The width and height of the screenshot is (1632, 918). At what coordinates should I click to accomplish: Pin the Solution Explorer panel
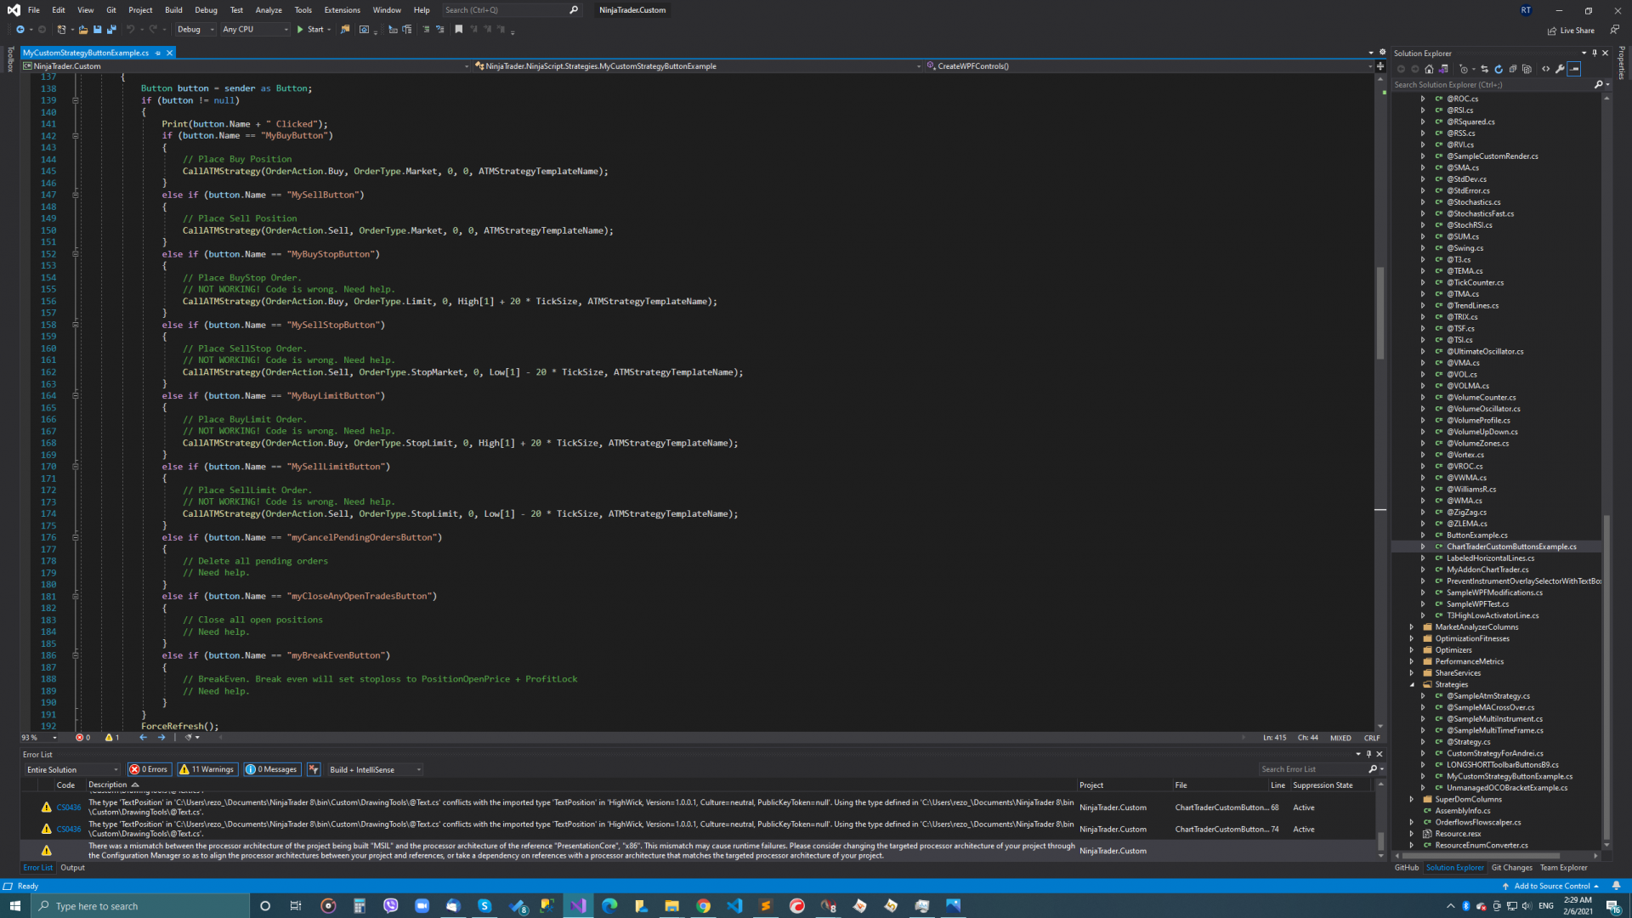pos(1595,53)
